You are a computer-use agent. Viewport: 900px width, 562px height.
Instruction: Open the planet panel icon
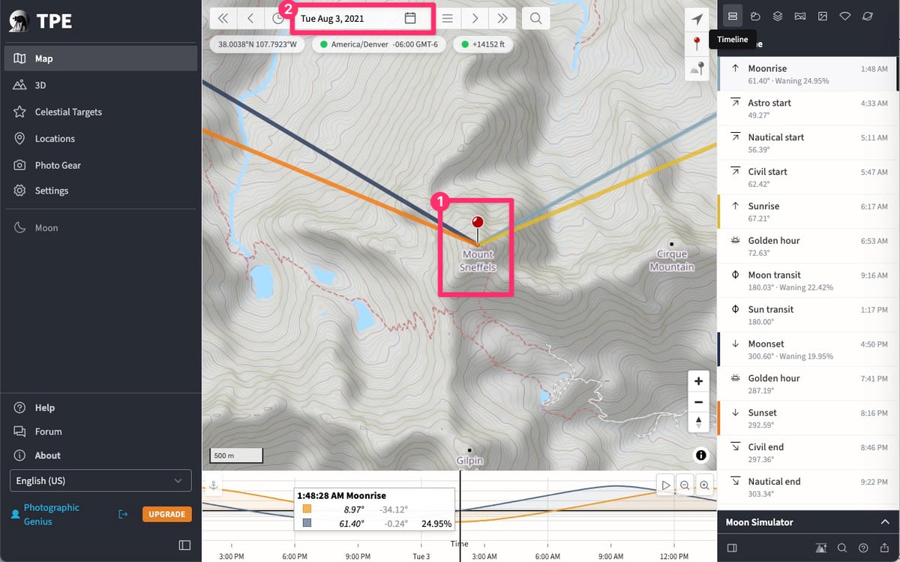868,16
